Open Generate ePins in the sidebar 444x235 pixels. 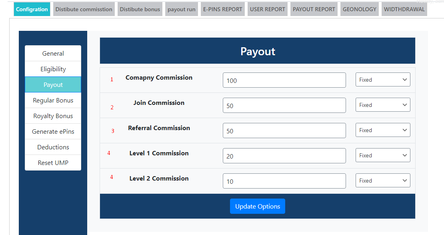(x=53, y=131)
